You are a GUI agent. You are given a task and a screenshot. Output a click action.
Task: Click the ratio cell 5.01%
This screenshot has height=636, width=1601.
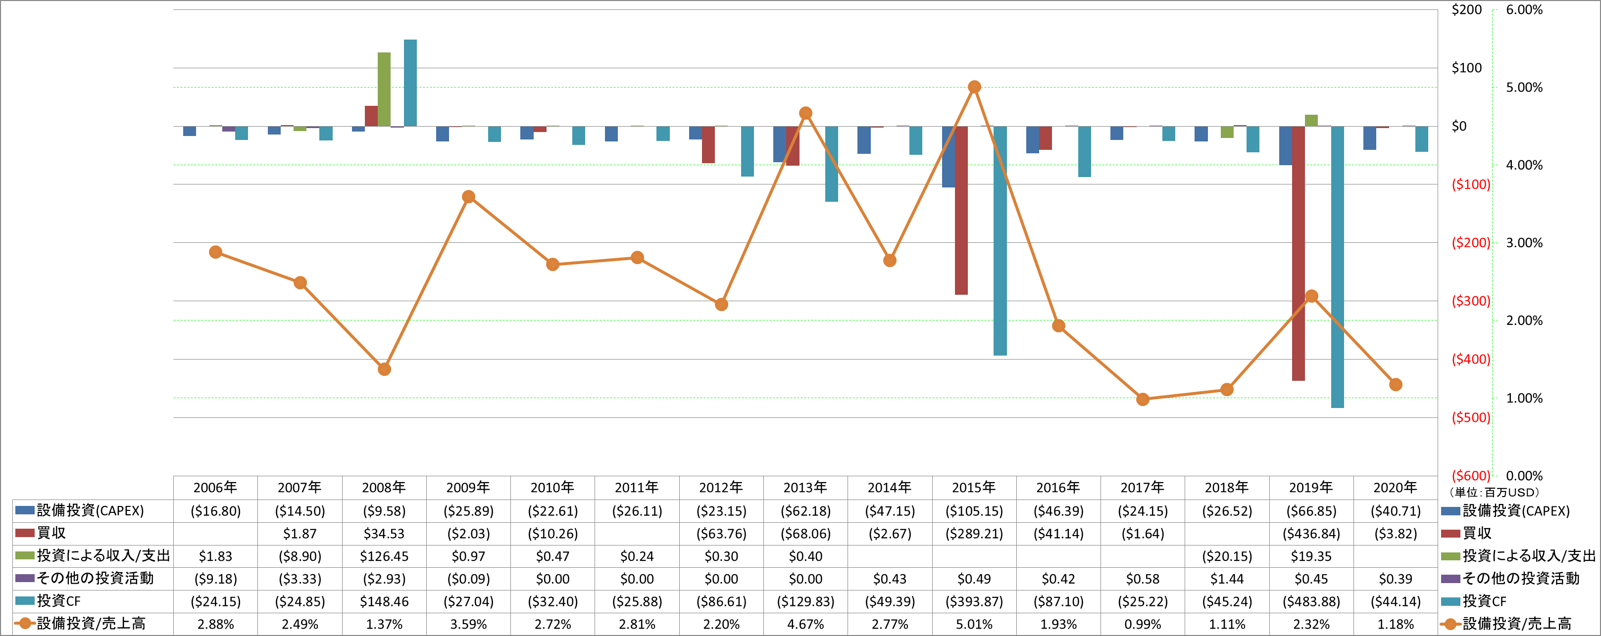[974, 624]
